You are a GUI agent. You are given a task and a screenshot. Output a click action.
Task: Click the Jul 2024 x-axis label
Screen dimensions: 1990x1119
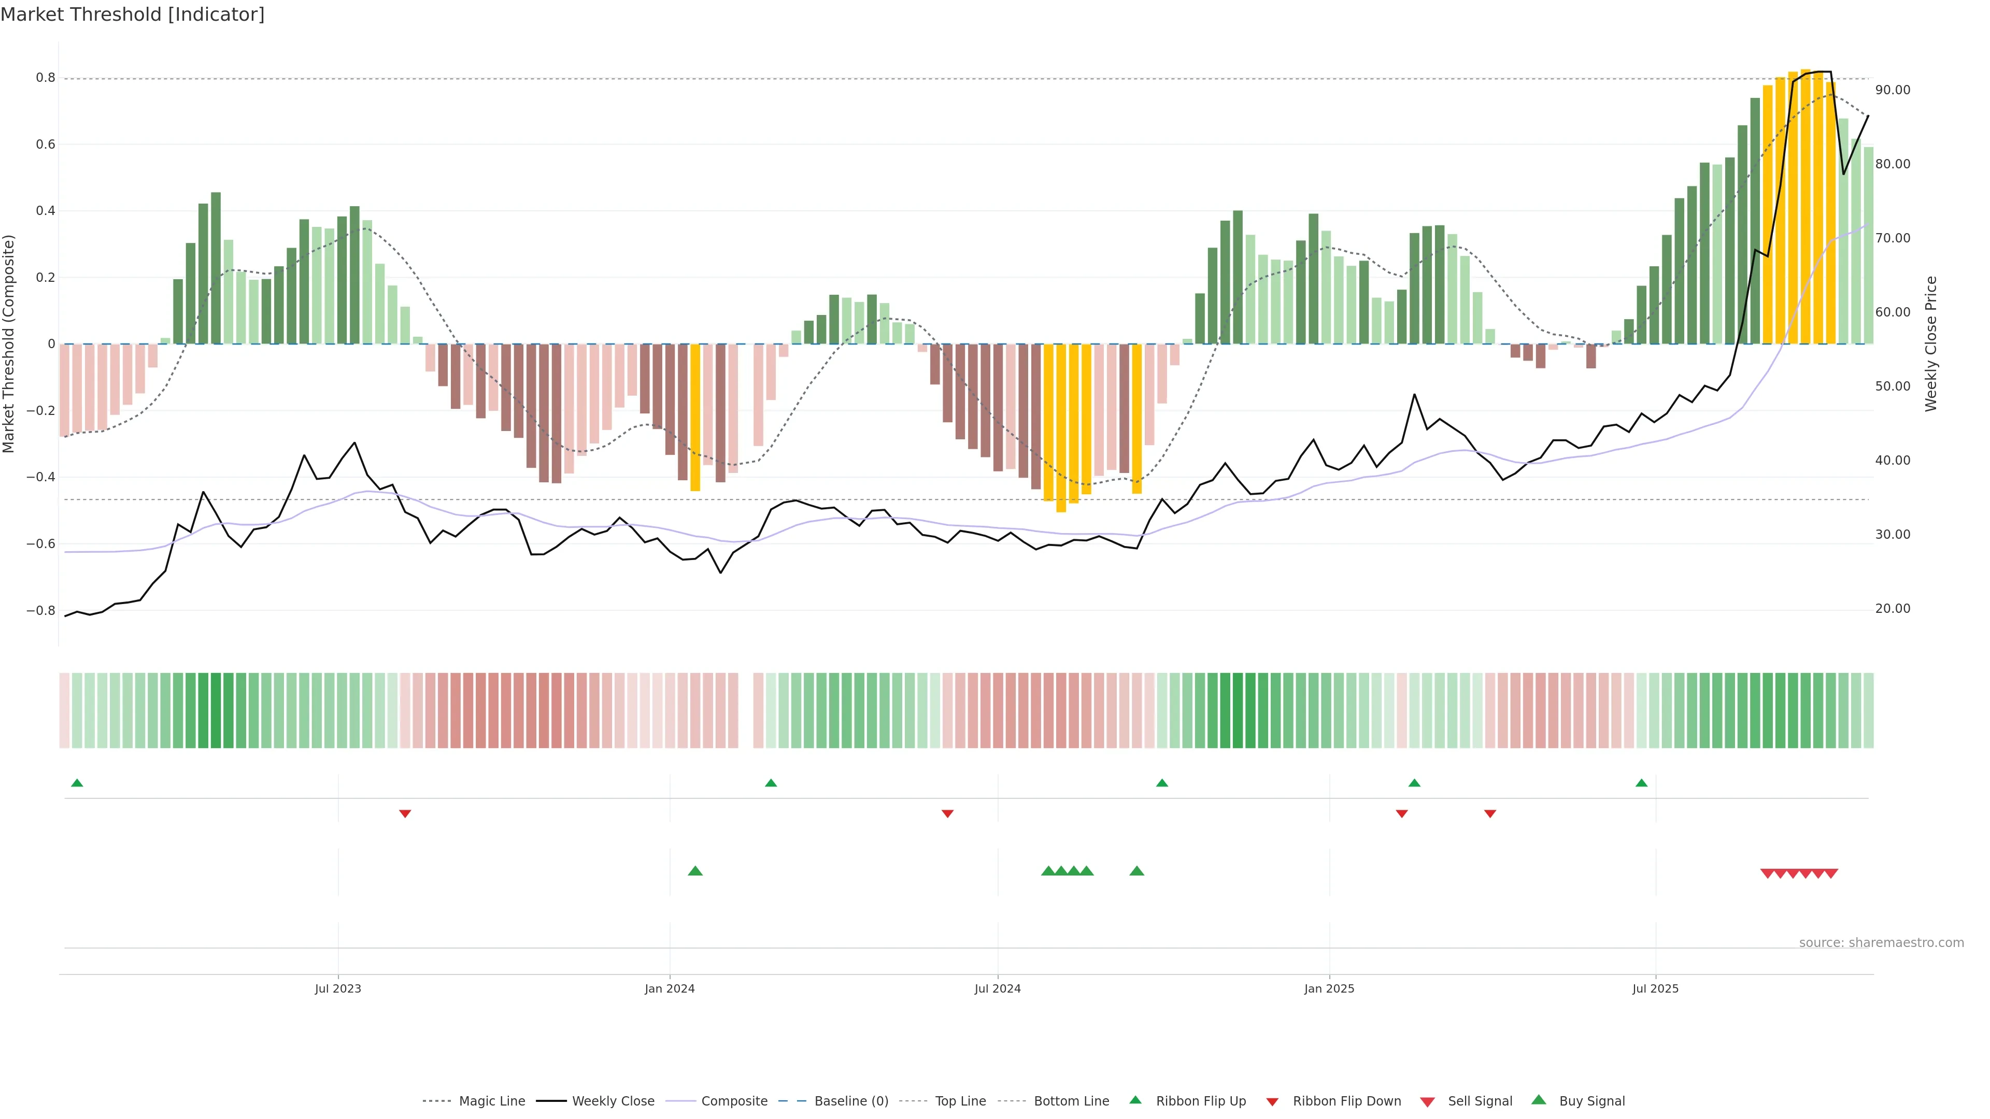(997, 988)
